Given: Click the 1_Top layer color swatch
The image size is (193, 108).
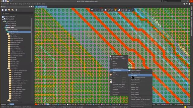Looking at the screenshot, I should click(45, 104).
